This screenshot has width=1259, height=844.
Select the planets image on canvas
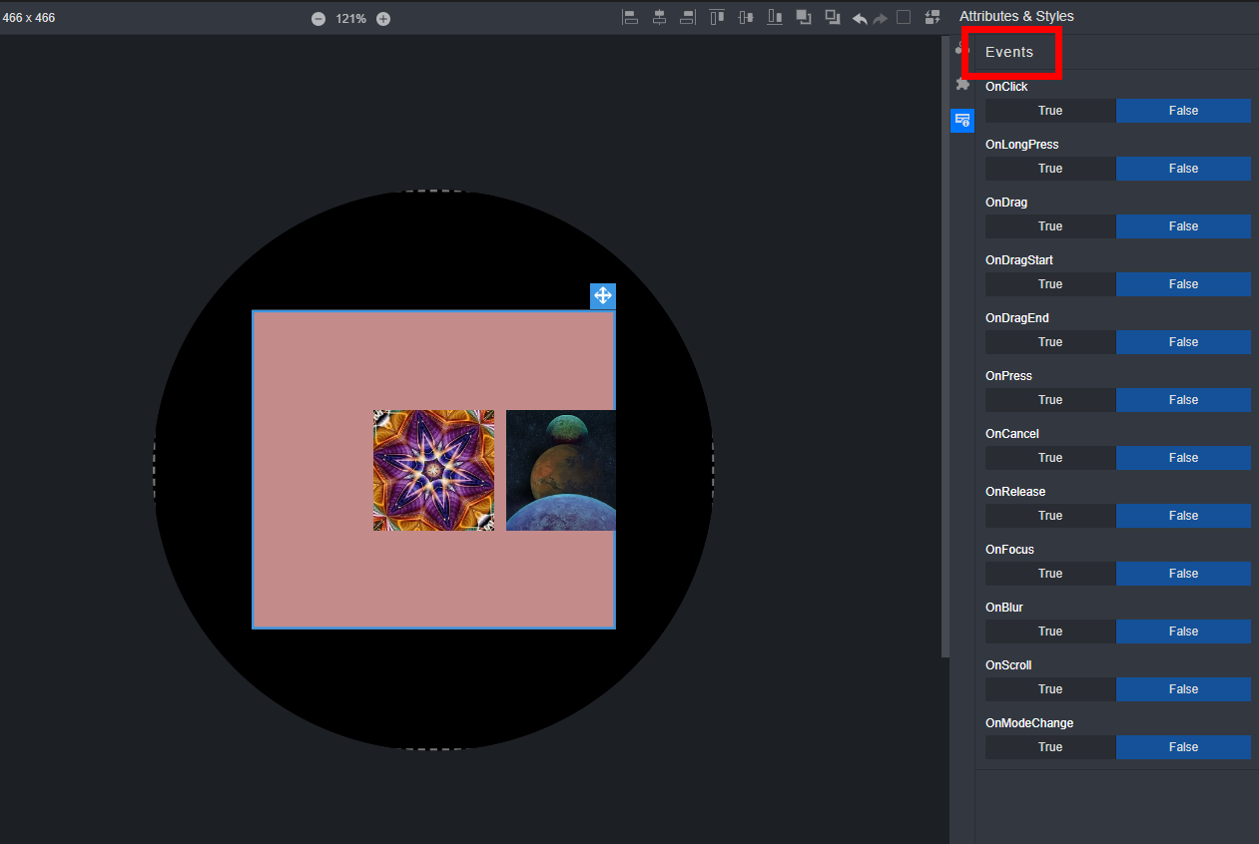coord(560,470)
